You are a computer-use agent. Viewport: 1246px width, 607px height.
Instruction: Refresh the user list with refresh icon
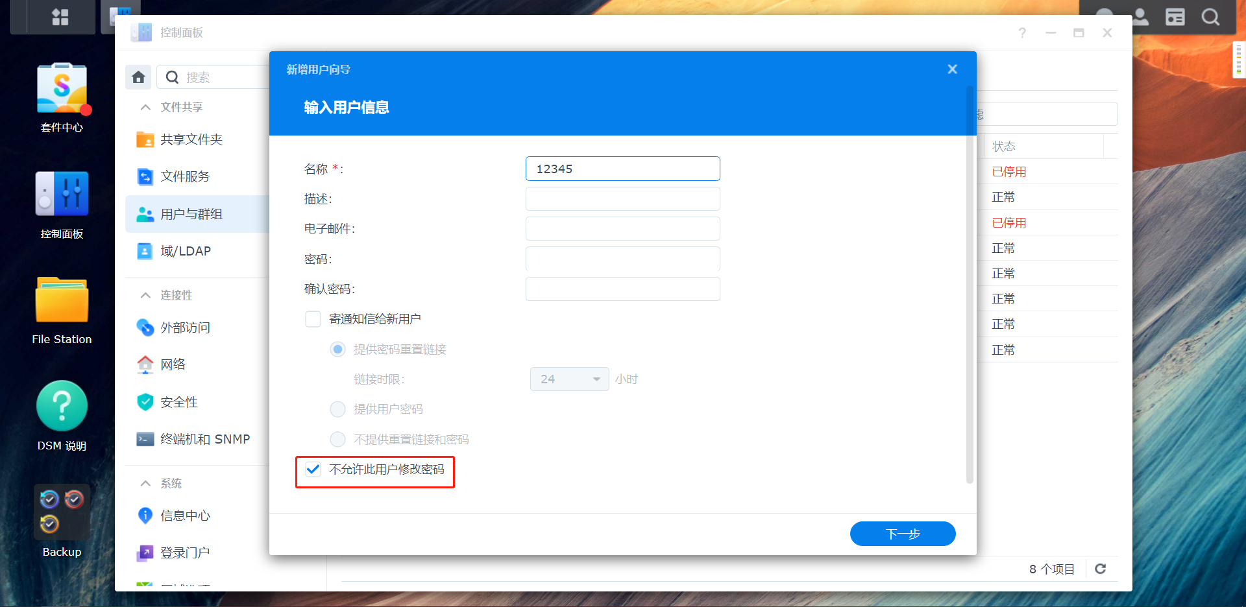[1101, 569]
